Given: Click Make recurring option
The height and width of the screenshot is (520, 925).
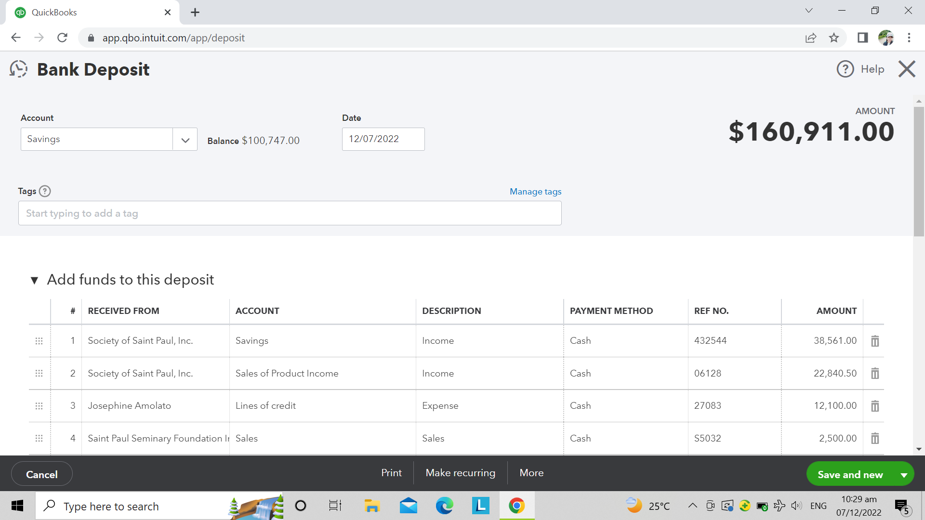Looking at the screenshot, I should [460, 473].
